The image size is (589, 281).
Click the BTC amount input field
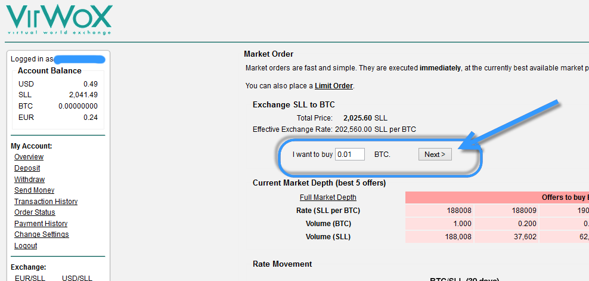coord(350,155)
